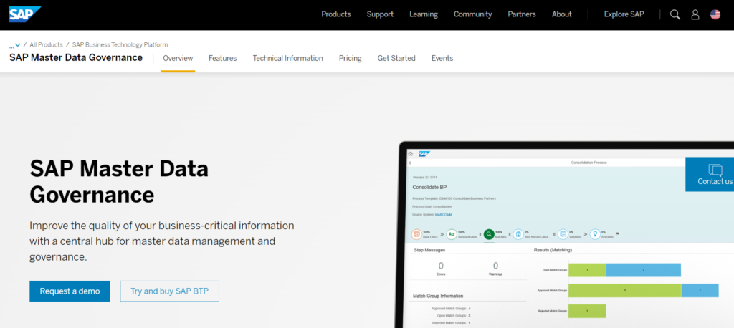Viewport: 734px width, 328px height.
Task: Click the small SAP logo inside the product screenshot
Action: tap(424, 153)
